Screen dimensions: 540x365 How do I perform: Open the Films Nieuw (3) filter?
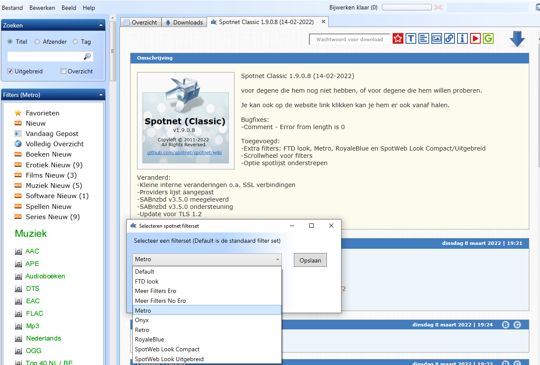[51, 175]
